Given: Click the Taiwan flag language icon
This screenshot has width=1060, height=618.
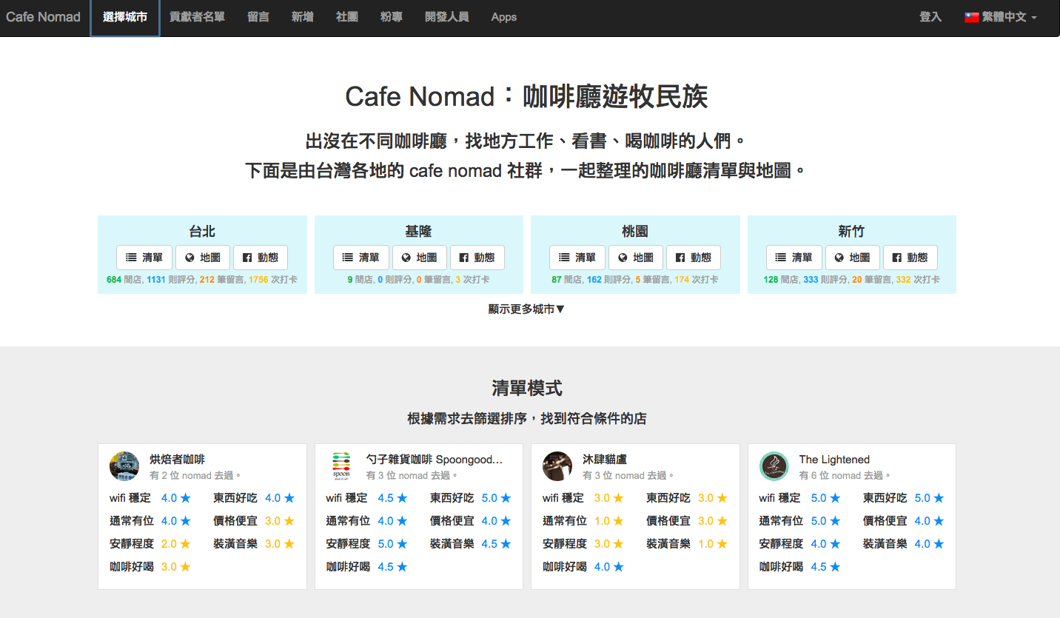Looking at the screenshot, I should point(972,17).
